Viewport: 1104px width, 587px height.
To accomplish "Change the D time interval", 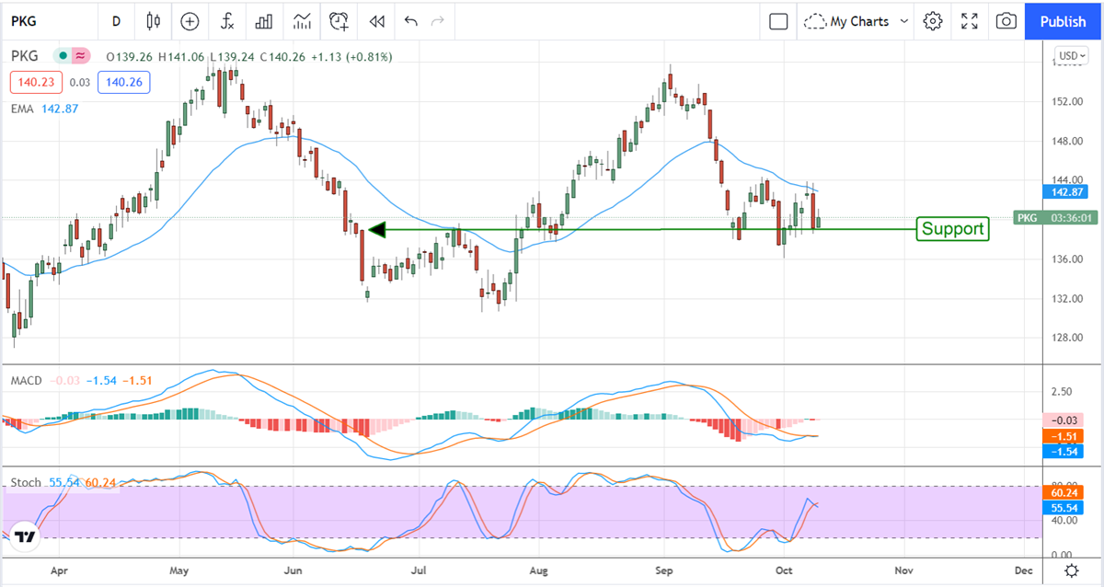I will (116, 20).
